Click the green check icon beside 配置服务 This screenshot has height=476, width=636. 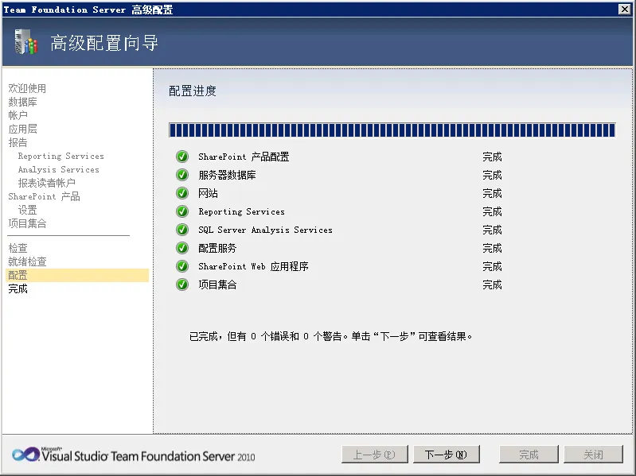182,248
